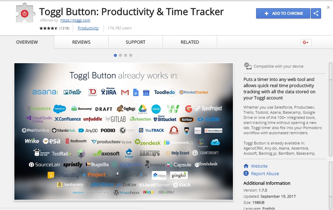Click the Toodledo logo

[x=165, y=93]
